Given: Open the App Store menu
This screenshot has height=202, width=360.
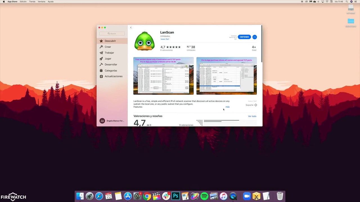Looking at the screenshot, I should (x=12, y=1).
